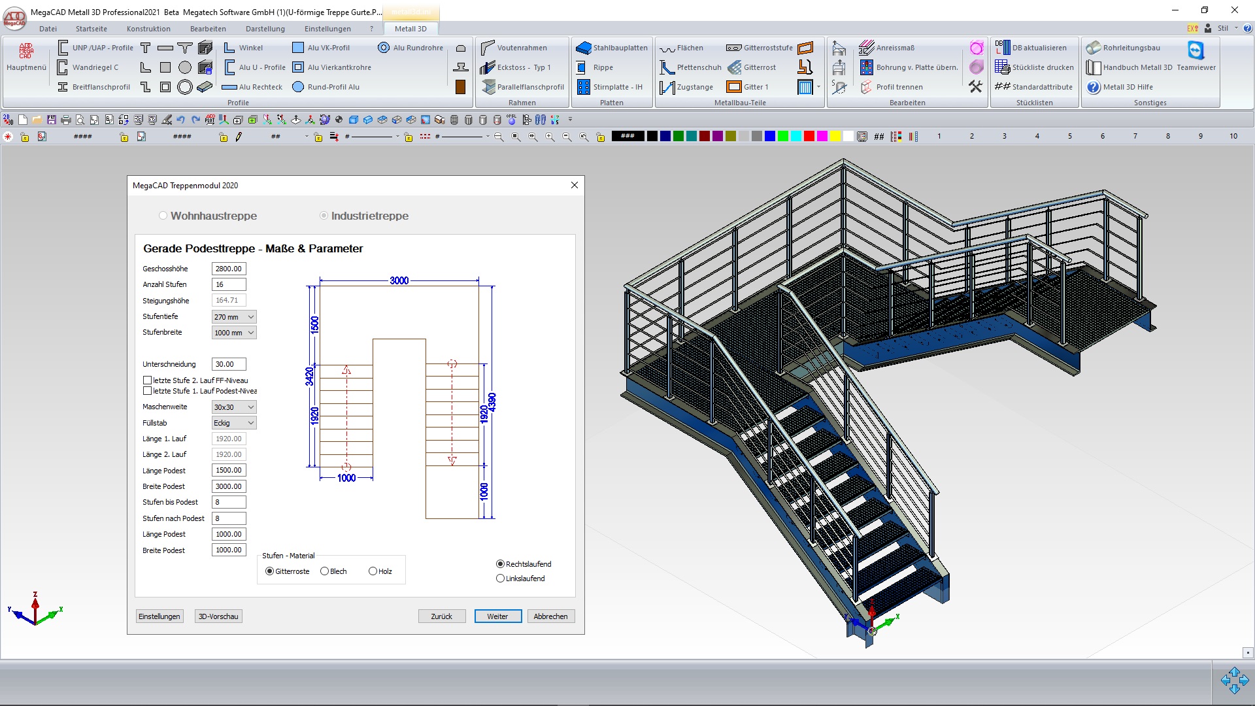Image resolution: width=1255 pixels, height=706 pixels.
Task: Click the Stahlbauplatten icon
Action: point(583,48)
